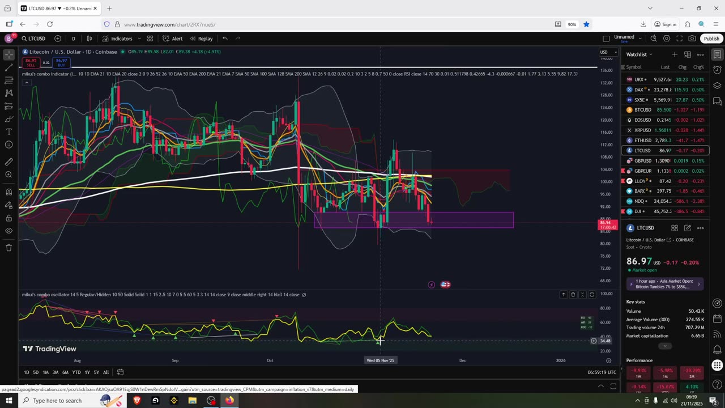The image size is (725, 408).
Task: Open the Brave browser taskbar icon
Action: [137, 401]
